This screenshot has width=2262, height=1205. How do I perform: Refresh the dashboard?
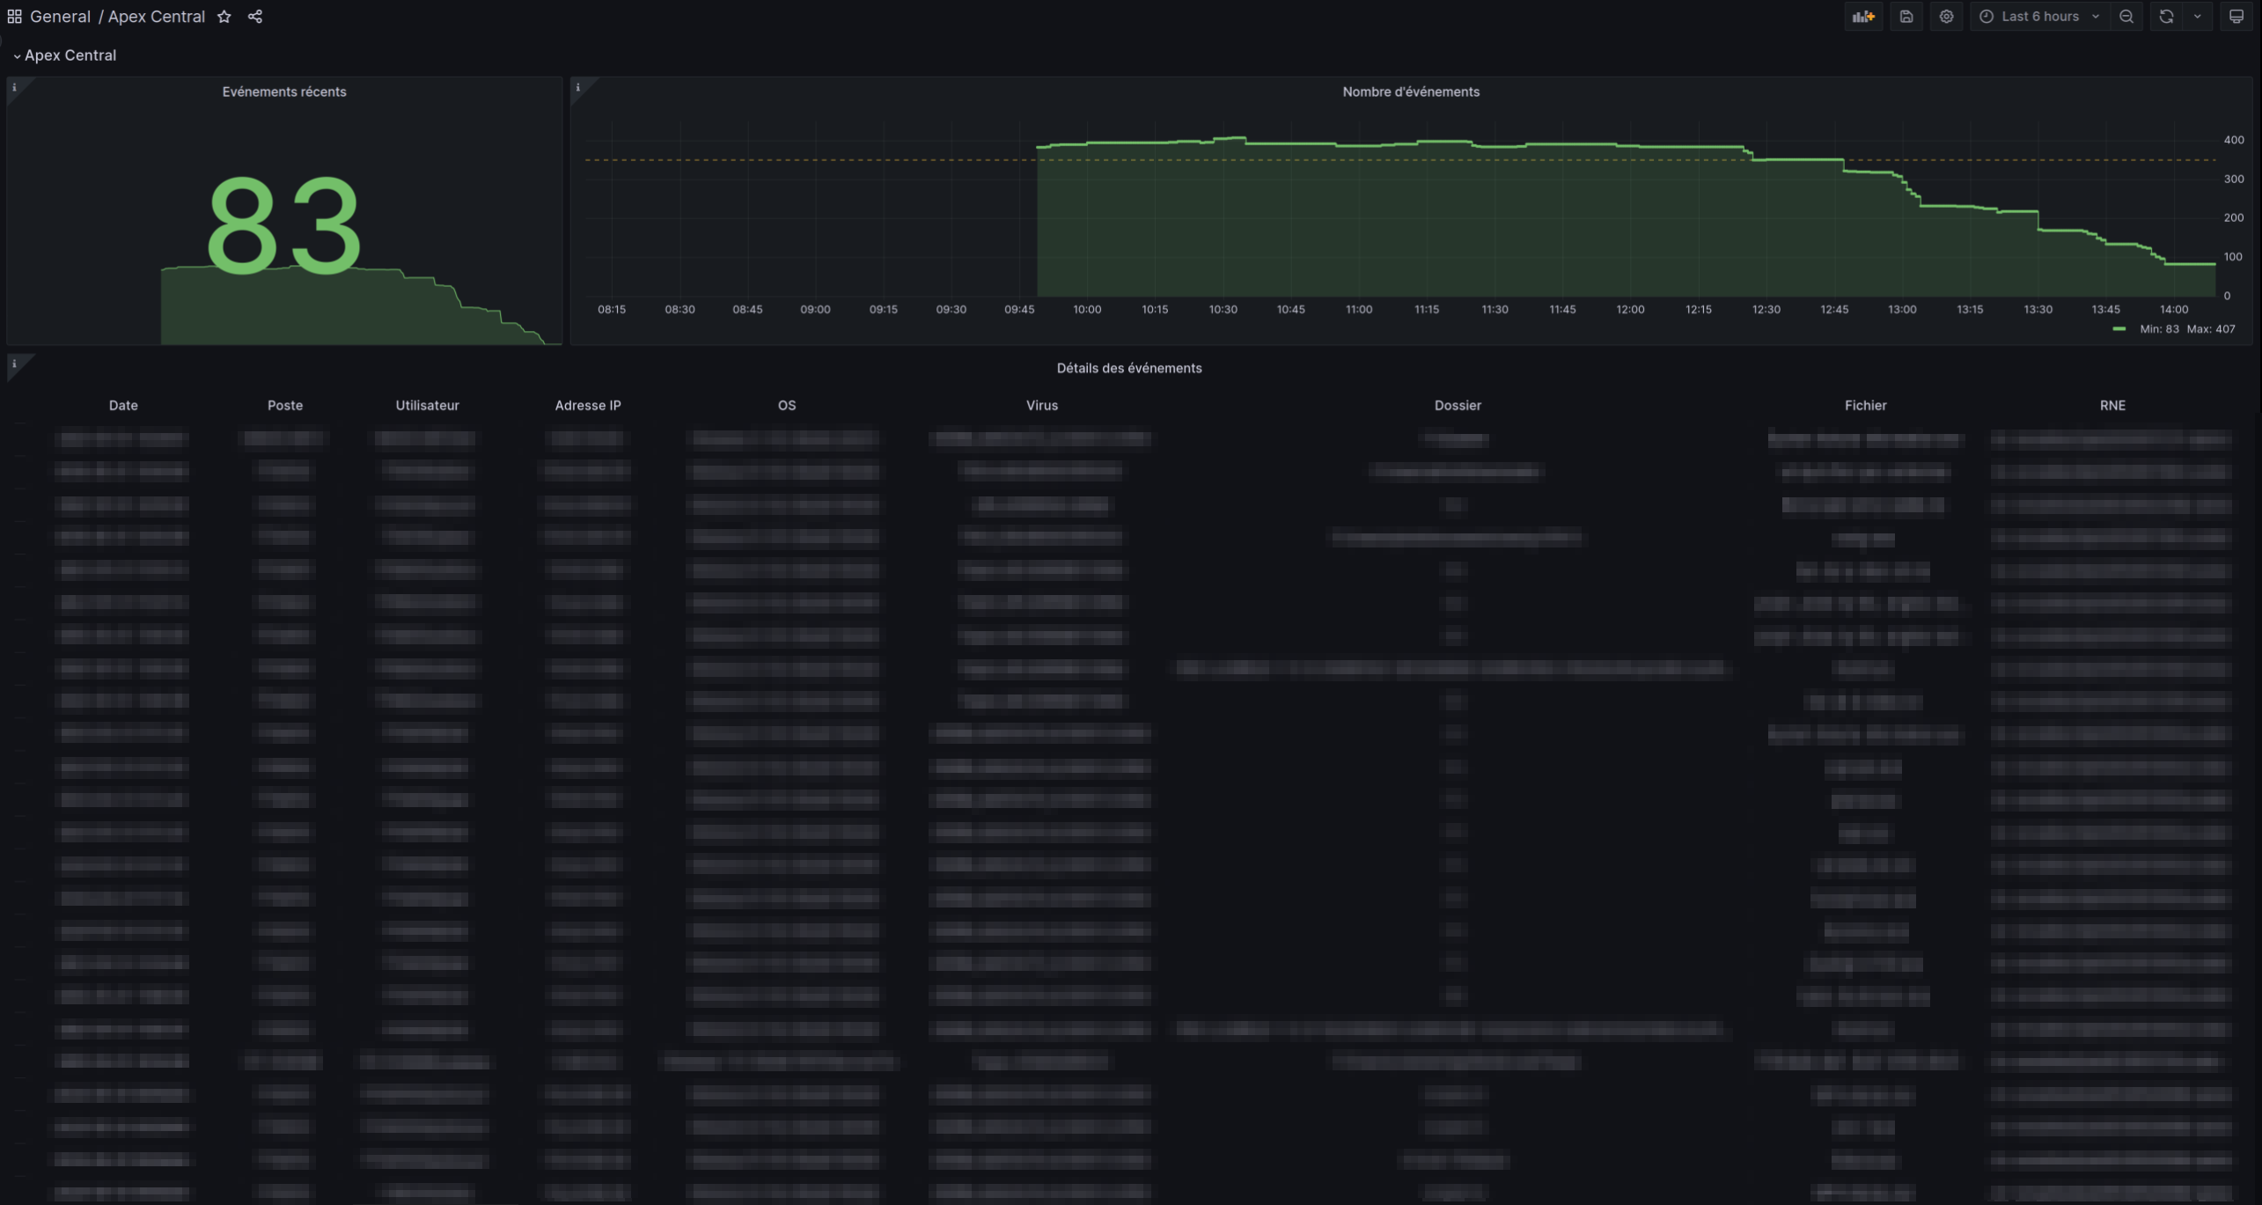pos(2166,17)
